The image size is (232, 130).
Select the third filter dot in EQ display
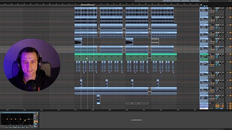[x=15, y=119]
